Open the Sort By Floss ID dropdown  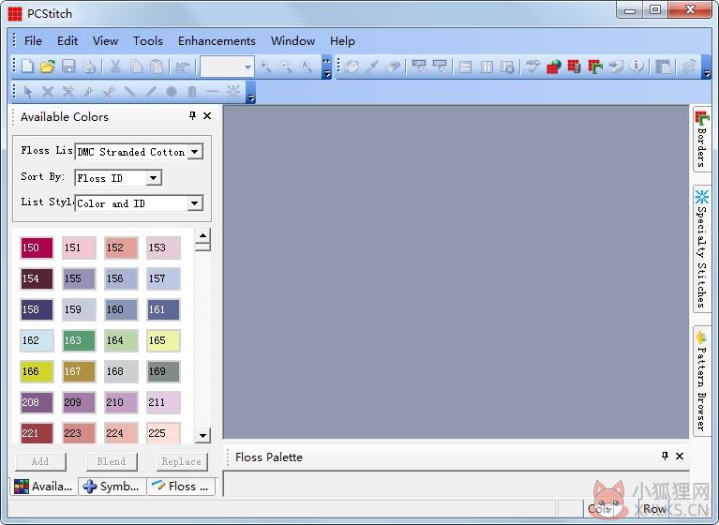pos(154,178)
